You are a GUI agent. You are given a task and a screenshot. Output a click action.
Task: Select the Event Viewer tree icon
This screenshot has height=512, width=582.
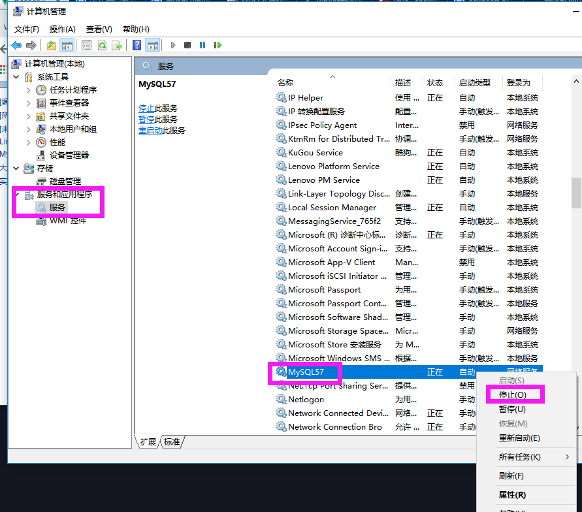(41, 103)
